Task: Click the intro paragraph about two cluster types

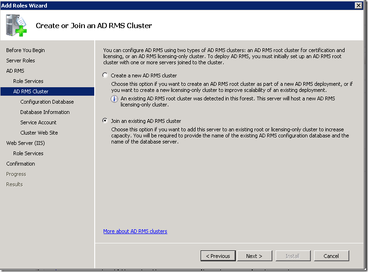Action: pos(224,56)
